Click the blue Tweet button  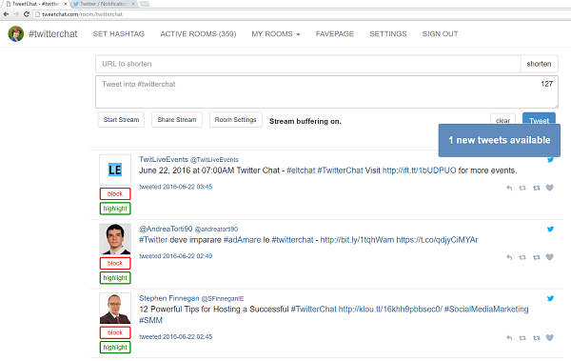[x=539, y=118]
